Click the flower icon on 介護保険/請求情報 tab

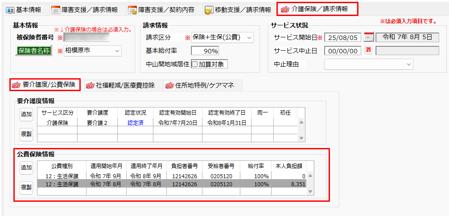[285, 9]
